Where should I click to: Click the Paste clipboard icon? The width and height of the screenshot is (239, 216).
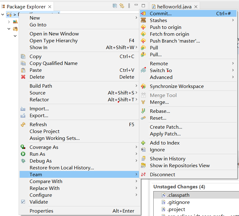(x=23, y=70)
